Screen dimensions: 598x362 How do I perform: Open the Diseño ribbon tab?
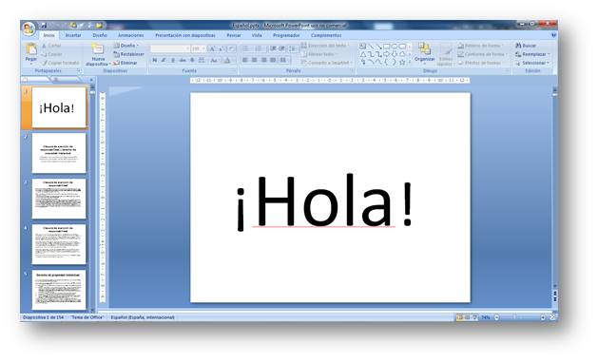tap(100, 35)
